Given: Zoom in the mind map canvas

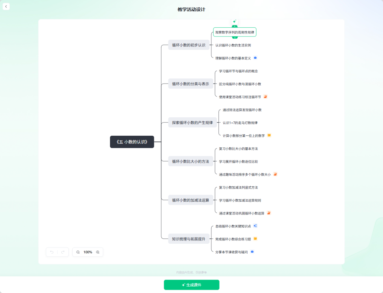Looking at the screenshot, I should tap(98, 252).
